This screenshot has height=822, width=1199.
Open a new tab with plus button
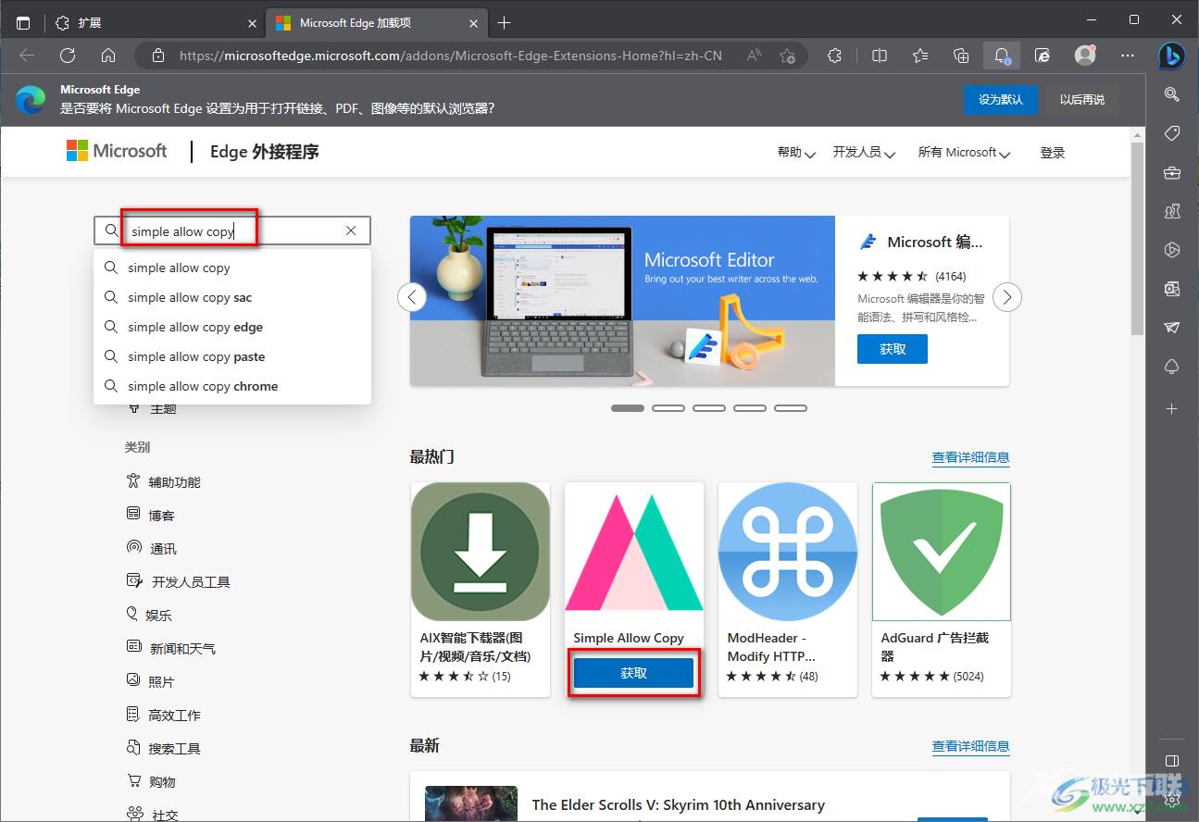(504, 23)
